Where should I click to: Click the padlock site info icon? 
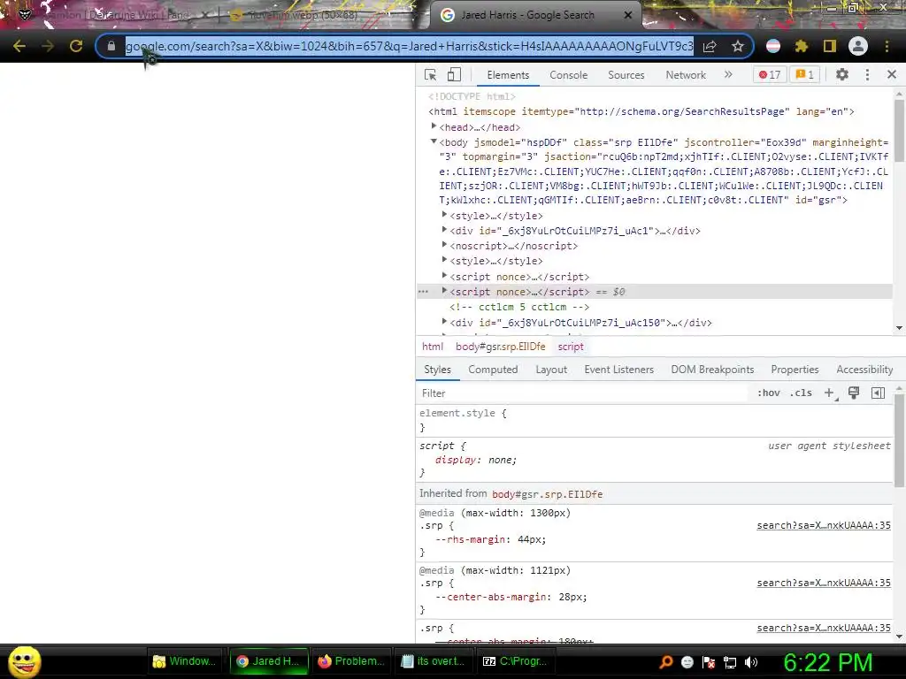point(111,46)
